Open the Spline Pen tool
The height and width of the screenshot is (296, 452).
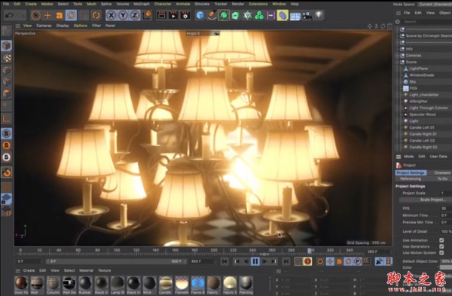coord(212,15)
